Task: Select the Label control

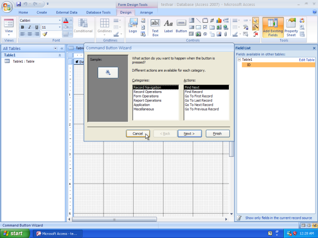Action: tap(169, 26)
